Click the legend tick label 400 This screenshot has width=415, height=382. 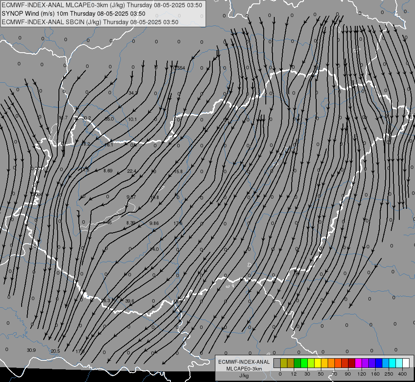click(402, 374)
